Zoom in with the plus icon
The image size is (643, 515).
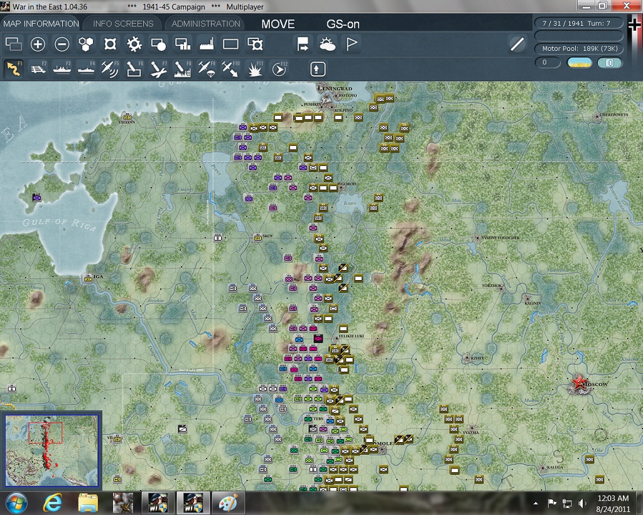38,44
